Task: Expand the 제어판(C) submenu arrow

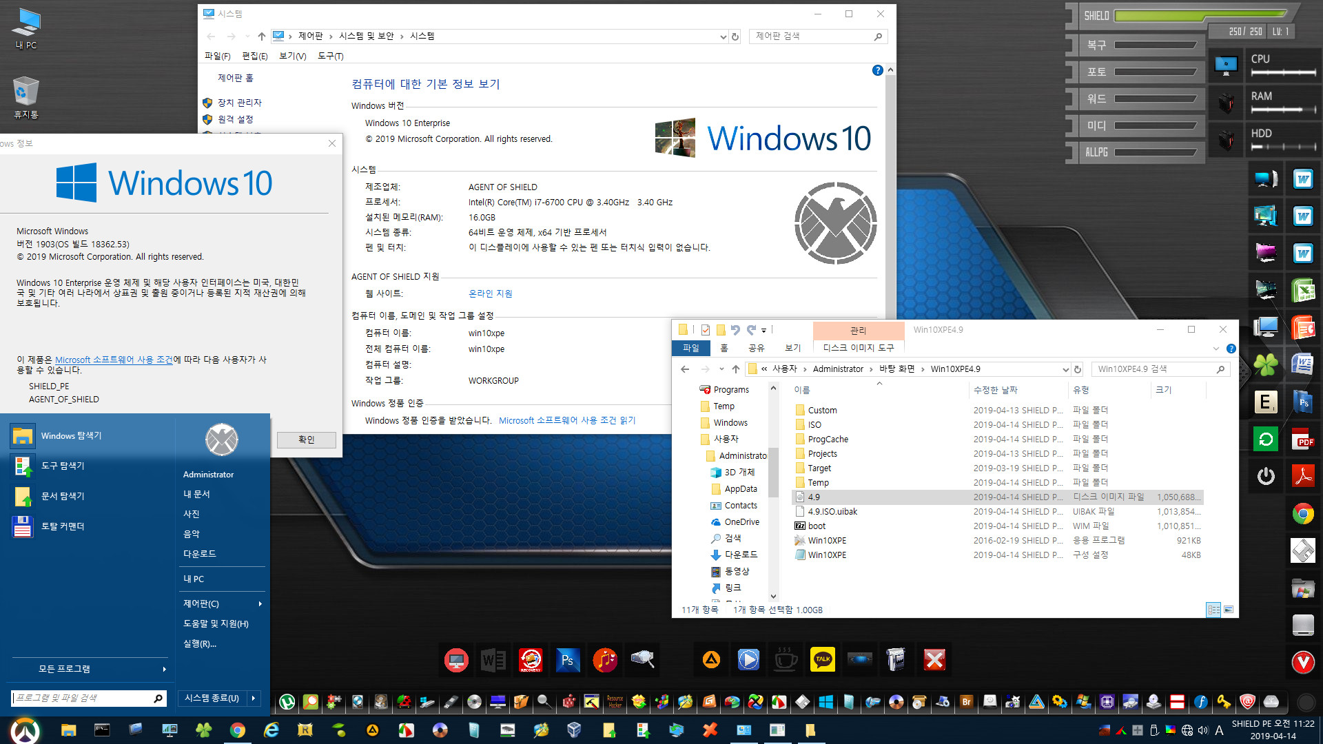Action: coord(260,604)
